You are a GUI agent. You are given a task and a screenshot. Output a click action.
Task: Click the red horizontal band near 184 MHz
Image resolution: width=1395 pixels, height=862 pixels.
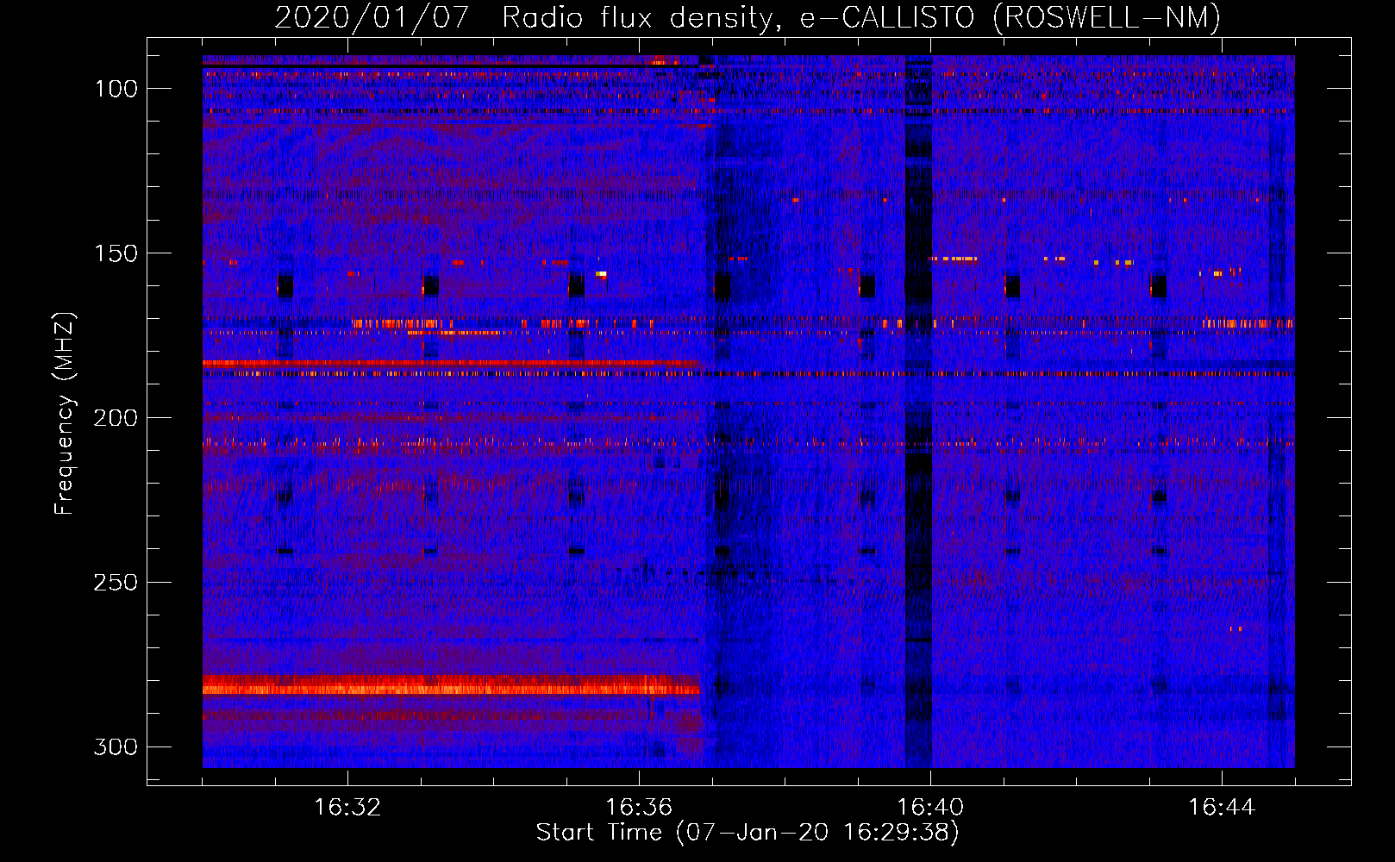coord(453,364)
